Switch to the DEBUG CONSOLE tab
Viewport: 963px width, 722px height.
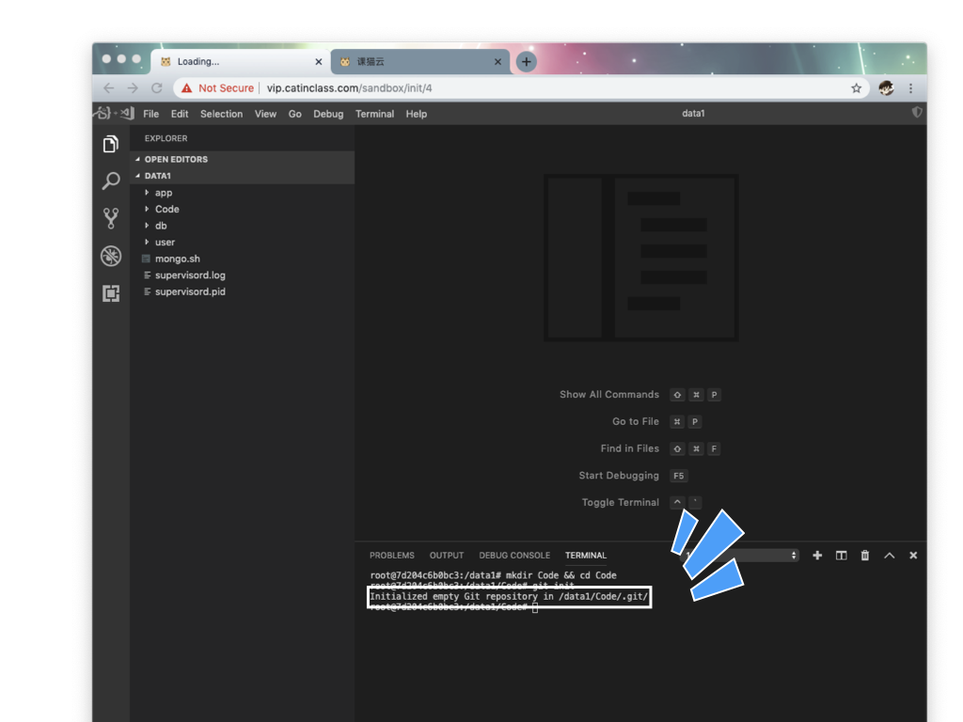click(x=514, y=555)
